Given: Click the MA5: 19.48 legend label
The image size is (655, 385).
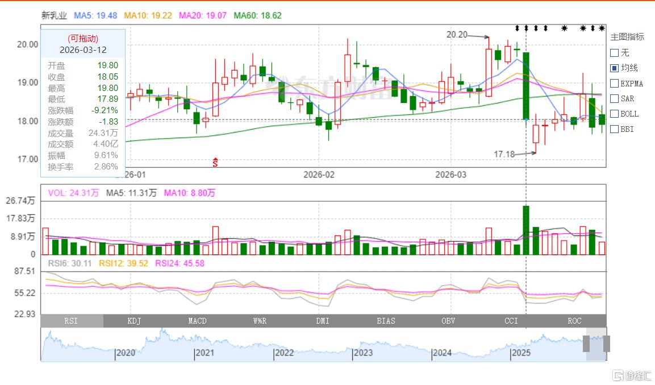Looking at the screenshot, I should pyautogui.click(x=95, y=15).
